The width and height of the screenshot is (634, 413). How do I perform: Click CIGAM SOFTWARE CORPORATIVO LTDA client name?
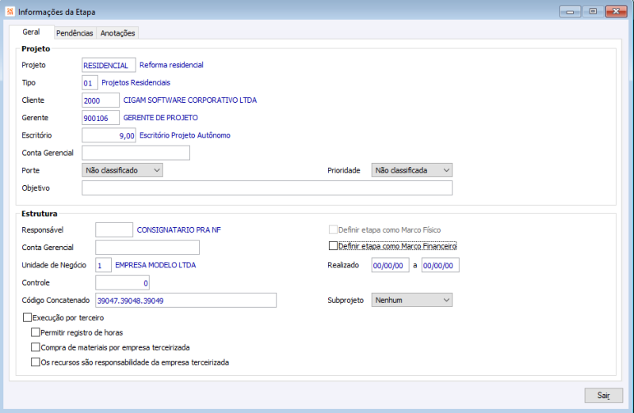pyautogui.click(x=190, y=100)
